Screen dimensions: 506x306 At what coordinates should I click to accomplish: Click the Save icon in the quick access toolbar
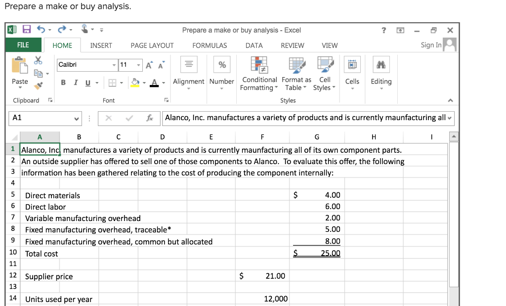pyautogui.click(x=26, y=30)
